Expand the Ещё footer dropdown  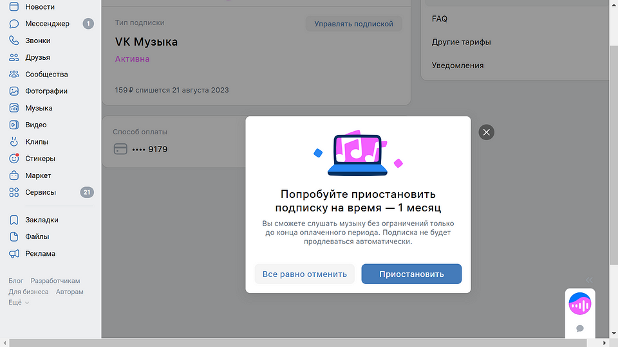[19, 303]
